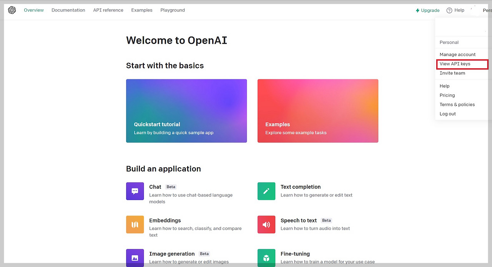Image resolution: width=492 pixels, height=267 pixels.
Task: Click the 'Welcome to OpenAI' heading
Action: (176, 40)
